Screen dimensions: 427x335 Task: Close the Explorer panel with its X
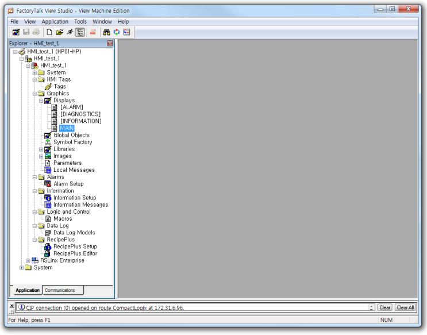click(x=110, y=43)
